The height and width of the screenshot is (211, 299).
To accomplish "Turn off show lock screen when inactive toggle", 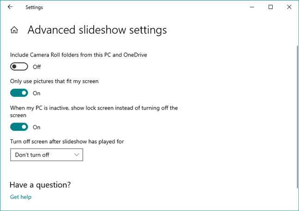I will 19,127.
